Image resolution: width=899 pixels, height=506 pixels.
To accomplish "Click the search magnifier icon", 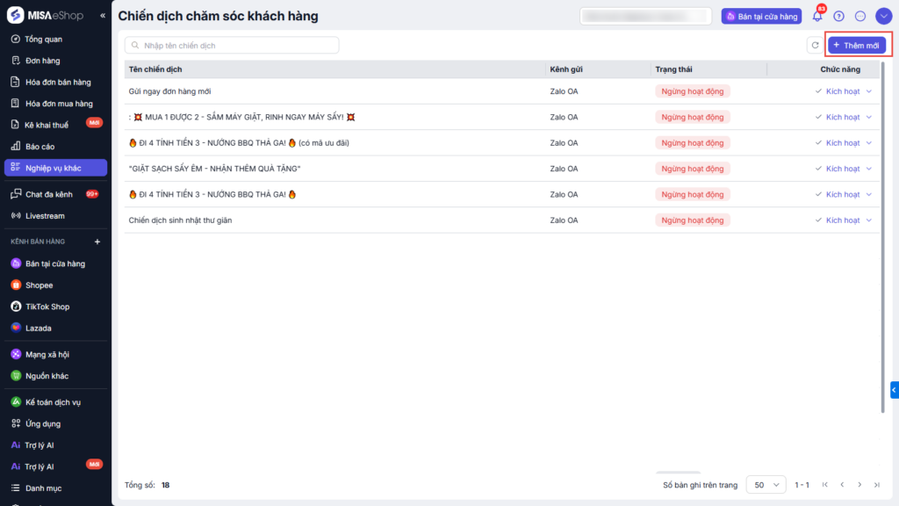I will [135, 46].
